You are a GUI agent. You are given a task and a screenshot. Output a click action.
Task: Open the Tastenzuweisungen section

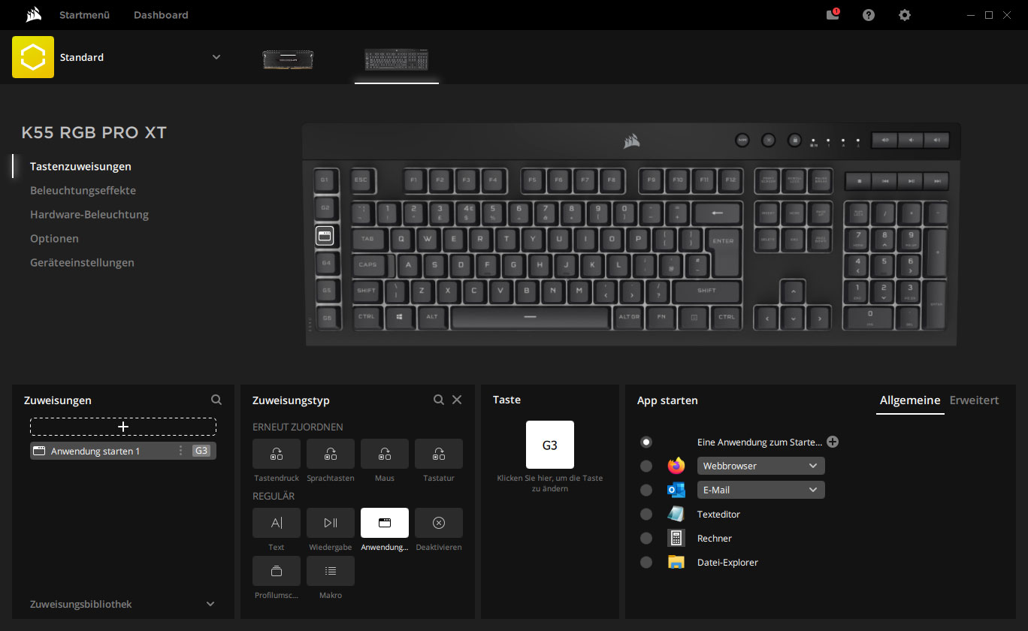[x=80, y=167]
